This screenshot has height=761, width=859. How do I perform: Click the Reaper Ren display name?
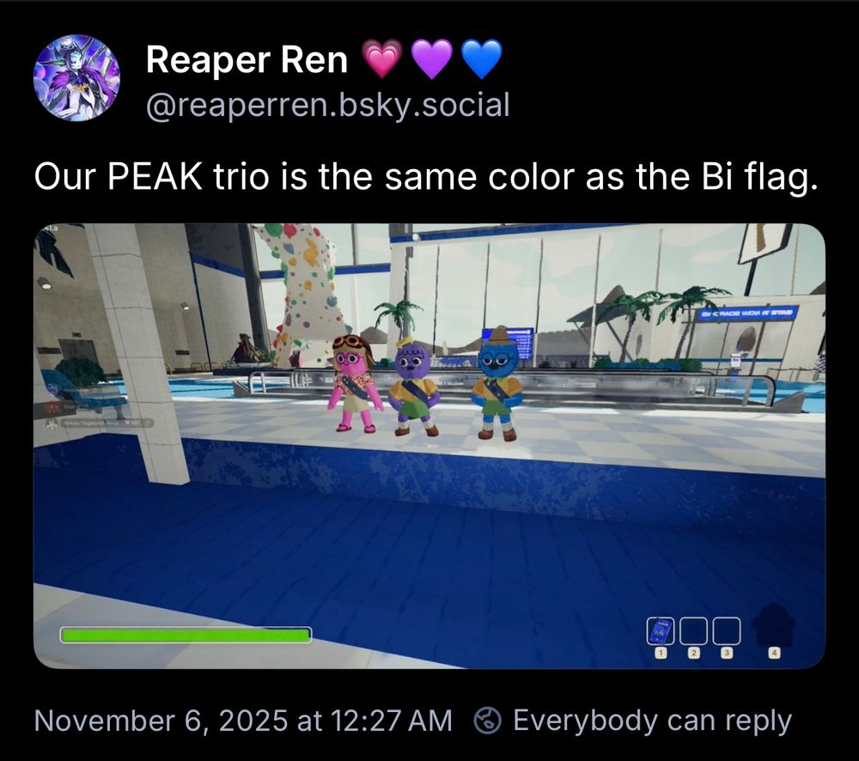[247, 59]
